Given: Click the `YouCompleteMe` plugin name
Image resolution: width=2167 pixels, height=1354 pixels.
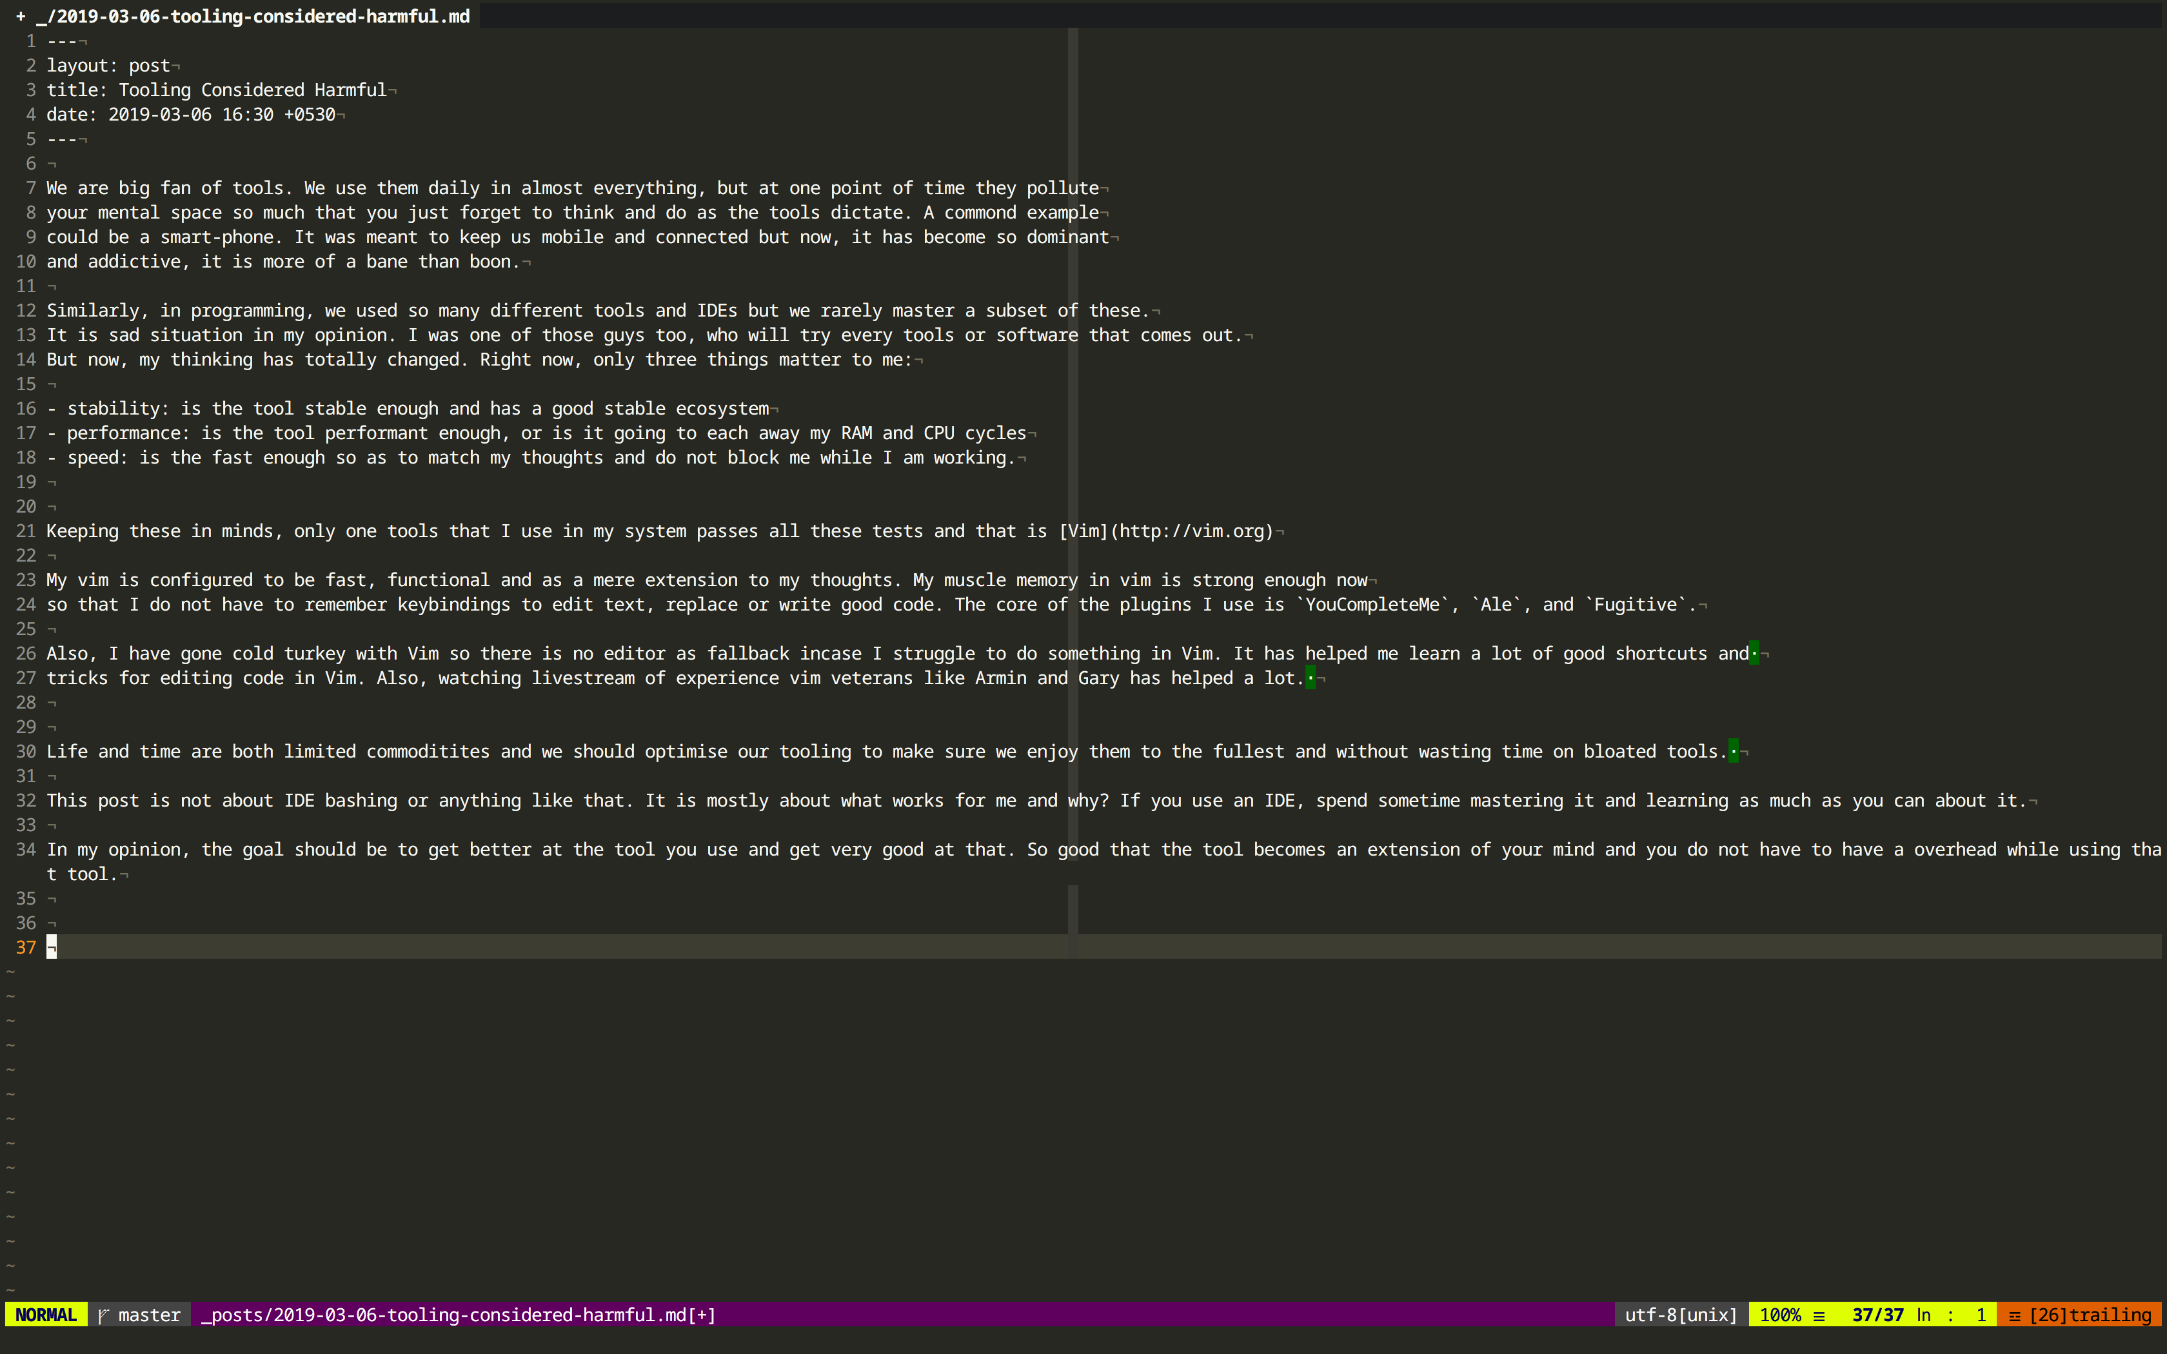Looking at the screenshot, I should tap(1372, 605).
